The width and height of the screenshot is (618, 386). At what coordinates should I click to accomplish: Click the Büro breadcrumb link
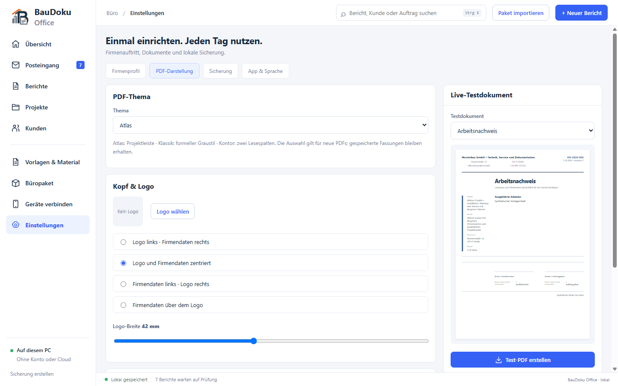coord(112,13)
